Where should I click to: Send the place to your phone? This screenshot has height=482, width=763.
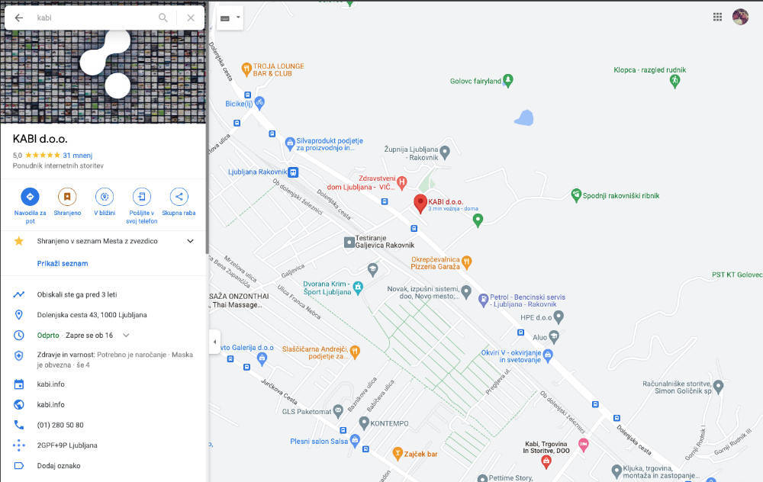(x=142, y=197)
